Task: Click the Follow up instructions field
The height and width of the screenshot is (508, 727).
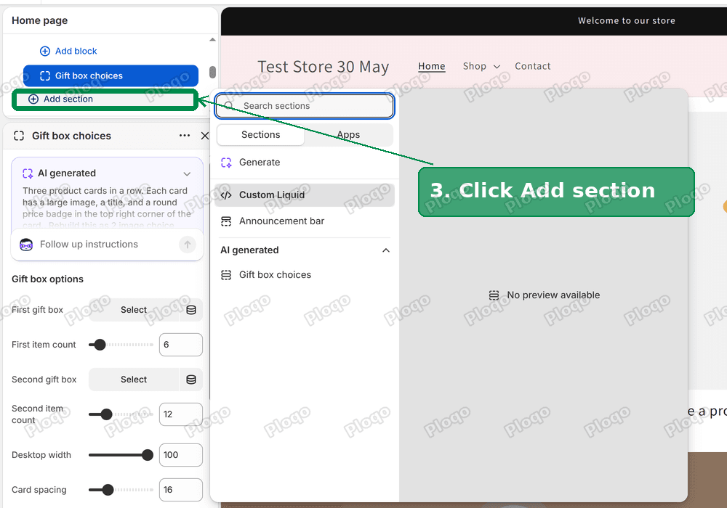Action: pos(107,245)
